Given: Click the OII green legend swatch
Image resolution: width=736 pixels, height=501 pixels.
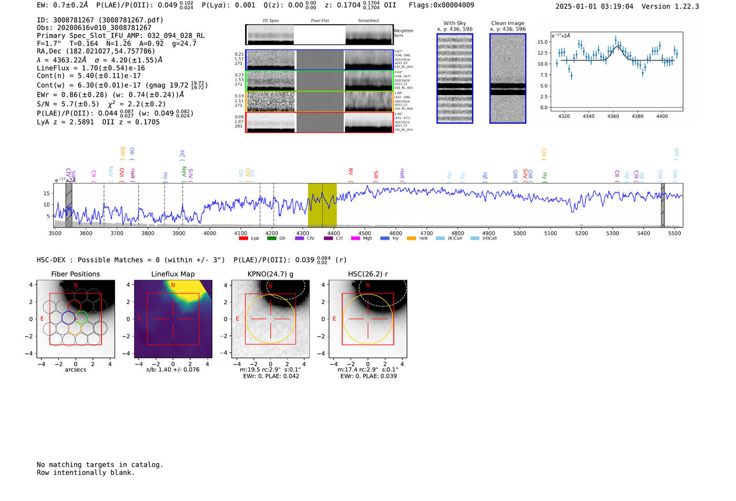Looking at the screenshot, I should [x=271, y=238].
